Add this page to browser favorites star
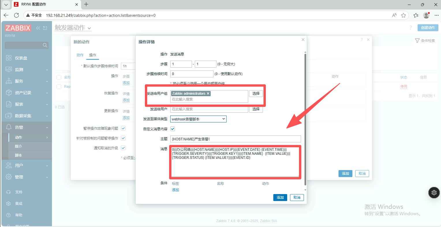The height and width of the screenshot is (227, 441). [403, 15]
